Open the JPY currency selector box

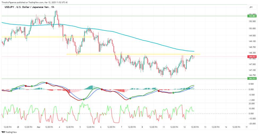(x=251, y=7)
